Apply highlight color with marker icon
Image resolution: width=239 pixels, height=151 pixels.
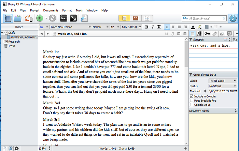point(199,27)
